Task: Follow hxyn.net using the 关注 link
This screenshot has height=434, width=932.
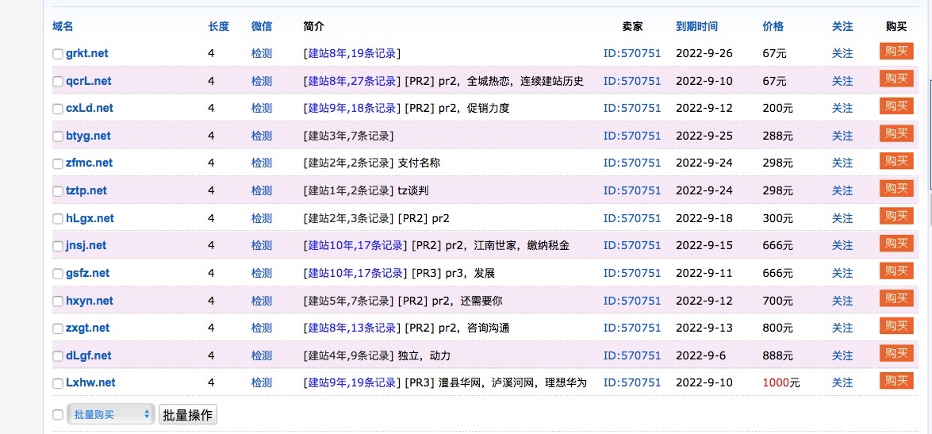Action: 842,301
